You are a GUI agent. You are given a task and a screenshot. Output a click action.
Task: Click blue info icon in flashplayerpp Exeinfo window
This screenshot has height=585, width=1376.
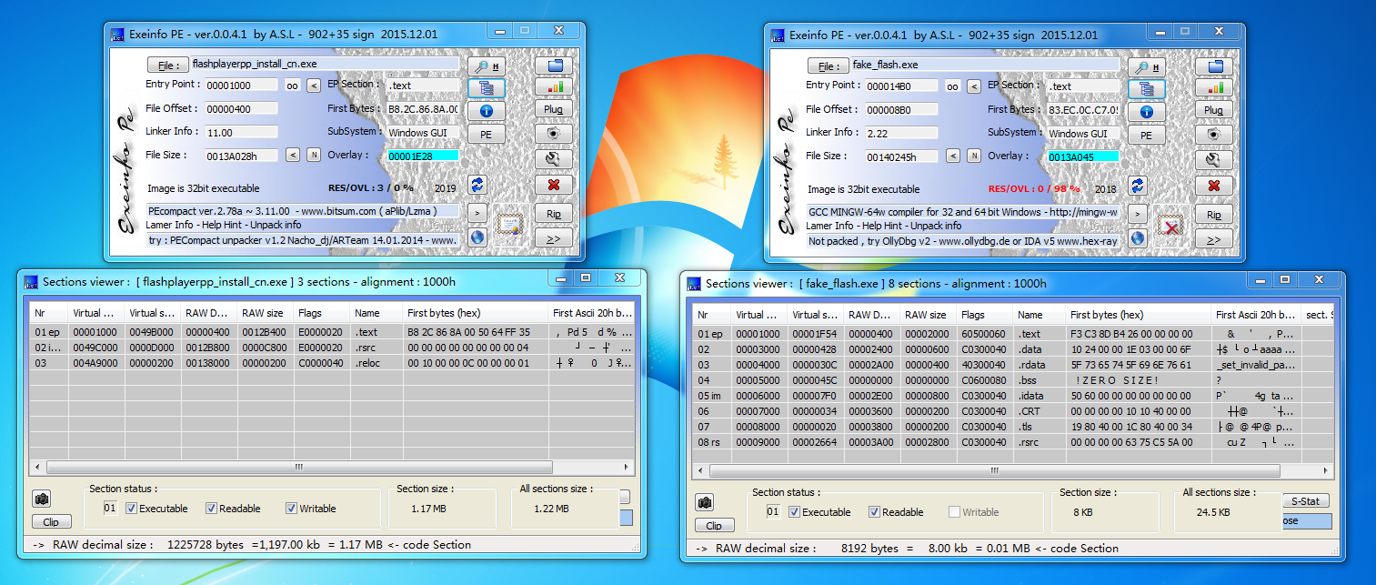click(x=486, y=110)
